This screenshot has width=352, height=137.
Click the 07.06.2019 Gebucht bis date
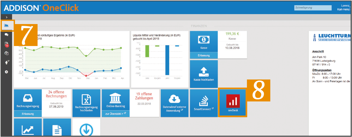point(56,107)
